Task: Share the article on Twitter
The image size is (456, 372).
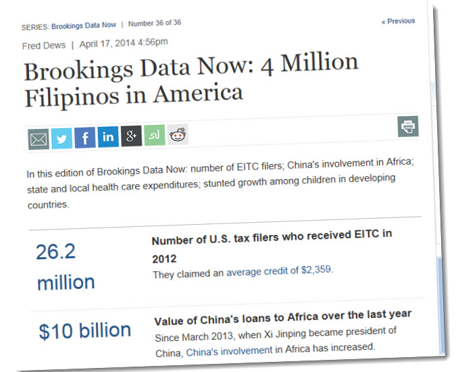Action: click(61, 138)
